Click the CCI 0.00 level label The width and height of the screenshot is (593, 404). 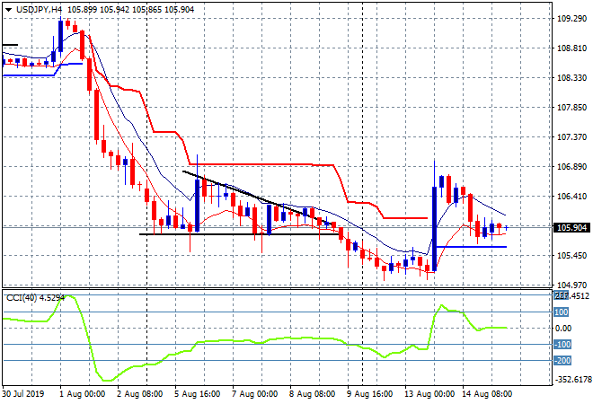562,329
